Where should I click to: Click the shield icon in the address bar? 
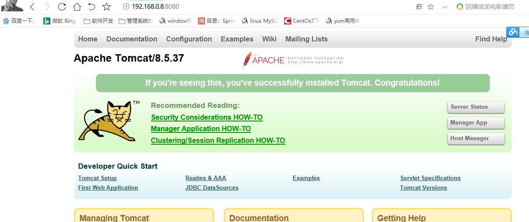tap(126, 7)
